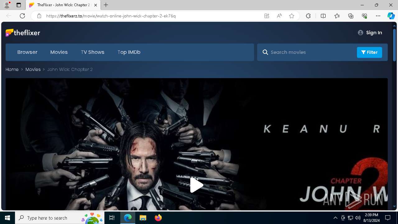Click scrollbar up arrow
398x224 pixels.
pos(395,26)
